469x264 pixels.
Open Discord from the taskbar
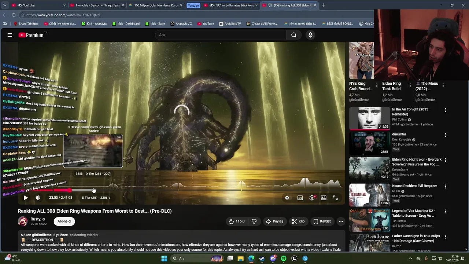pyautogui.click(x=273, y=258)
